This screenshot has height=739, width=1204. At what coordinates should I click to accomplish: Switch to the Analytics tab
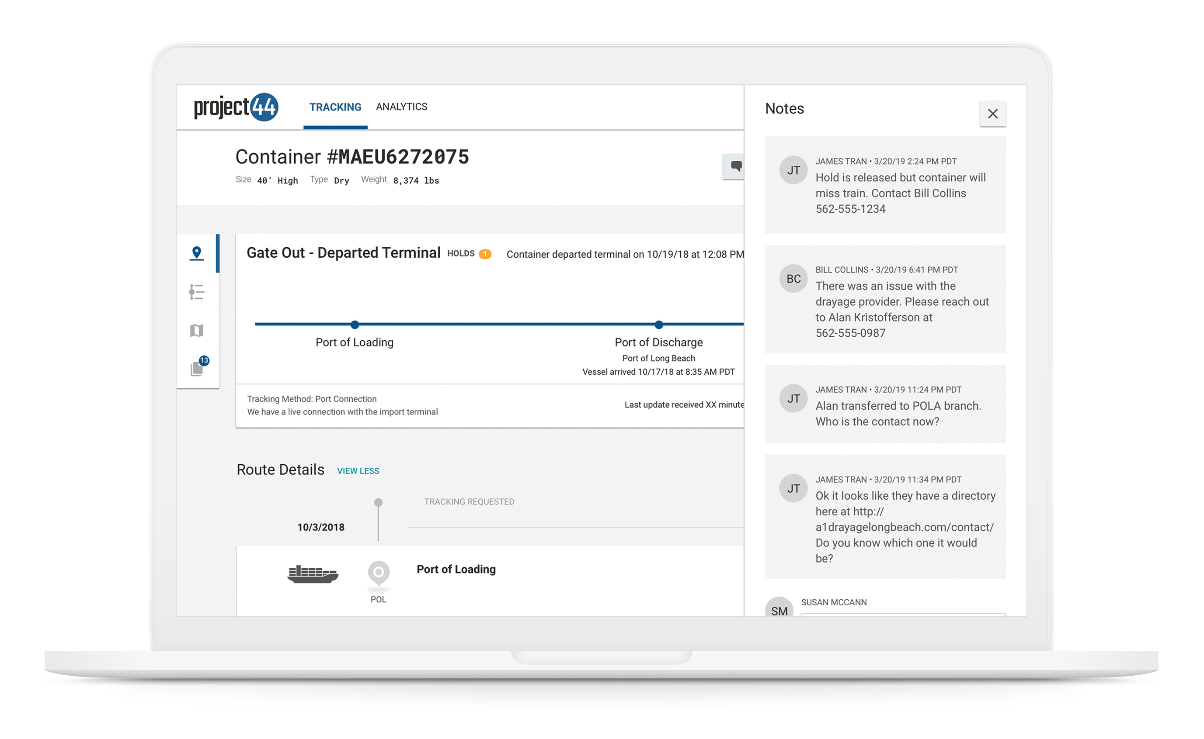401,107
